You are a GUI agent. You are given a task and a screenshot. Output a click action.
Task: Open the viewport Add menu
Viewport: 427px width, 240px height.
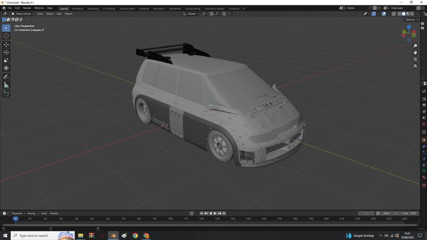coord(59,14)
